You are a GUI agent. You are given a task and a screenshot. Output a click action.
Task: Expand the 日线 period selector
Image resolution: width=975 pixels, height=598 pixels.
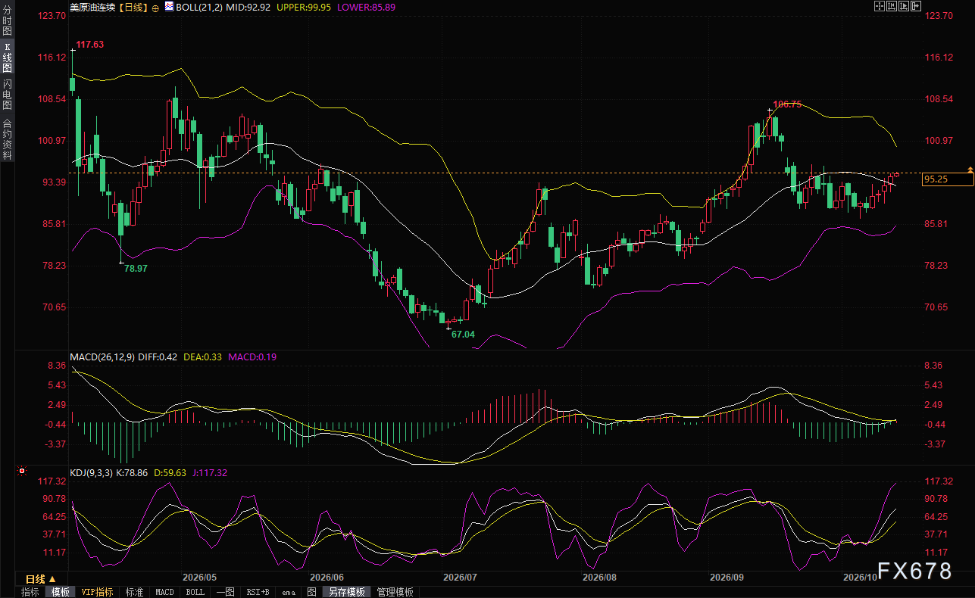41,578
